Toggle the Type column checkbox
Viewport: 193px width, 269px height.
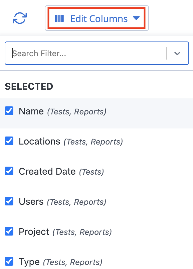pos(9,261)
